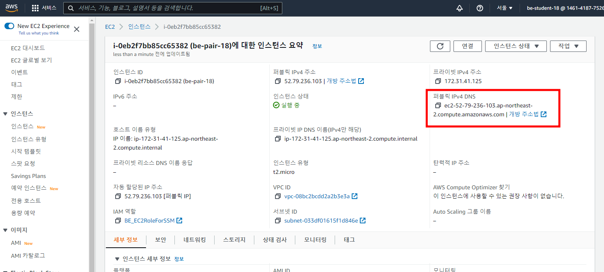
Task: Copy the 자동 할당된 IP 주소
Action: coord(118,196)
